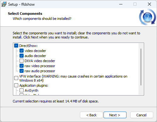The height and width of the screenshot is (122, 157).
Task: Select the 'DXVA video decoder' label
Action: click(x=40, y=61)
